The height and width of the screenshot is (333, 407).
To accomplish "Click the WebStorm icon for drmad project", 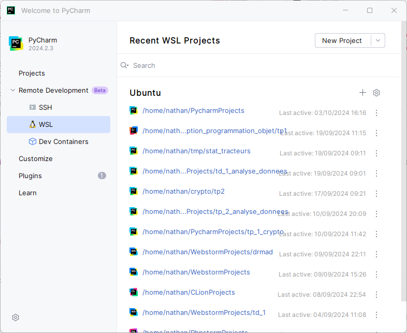I will pos(134,252).
